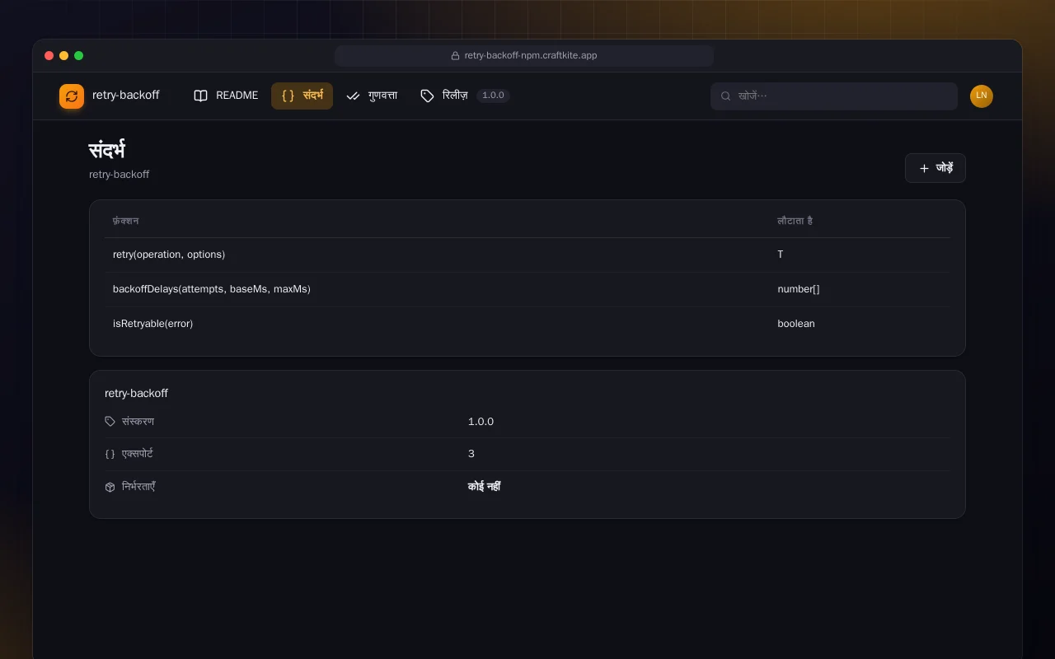This screenshot has height=659, width=1055.
Task: Click the संदर्भ page heading
Action: click(x=107, y=151)
